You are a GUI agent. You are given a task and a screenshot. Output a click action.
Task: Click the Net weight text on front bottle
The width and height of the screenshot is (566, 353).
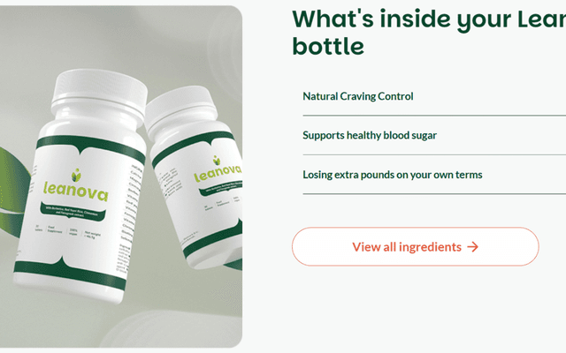[x=92, y=235]
